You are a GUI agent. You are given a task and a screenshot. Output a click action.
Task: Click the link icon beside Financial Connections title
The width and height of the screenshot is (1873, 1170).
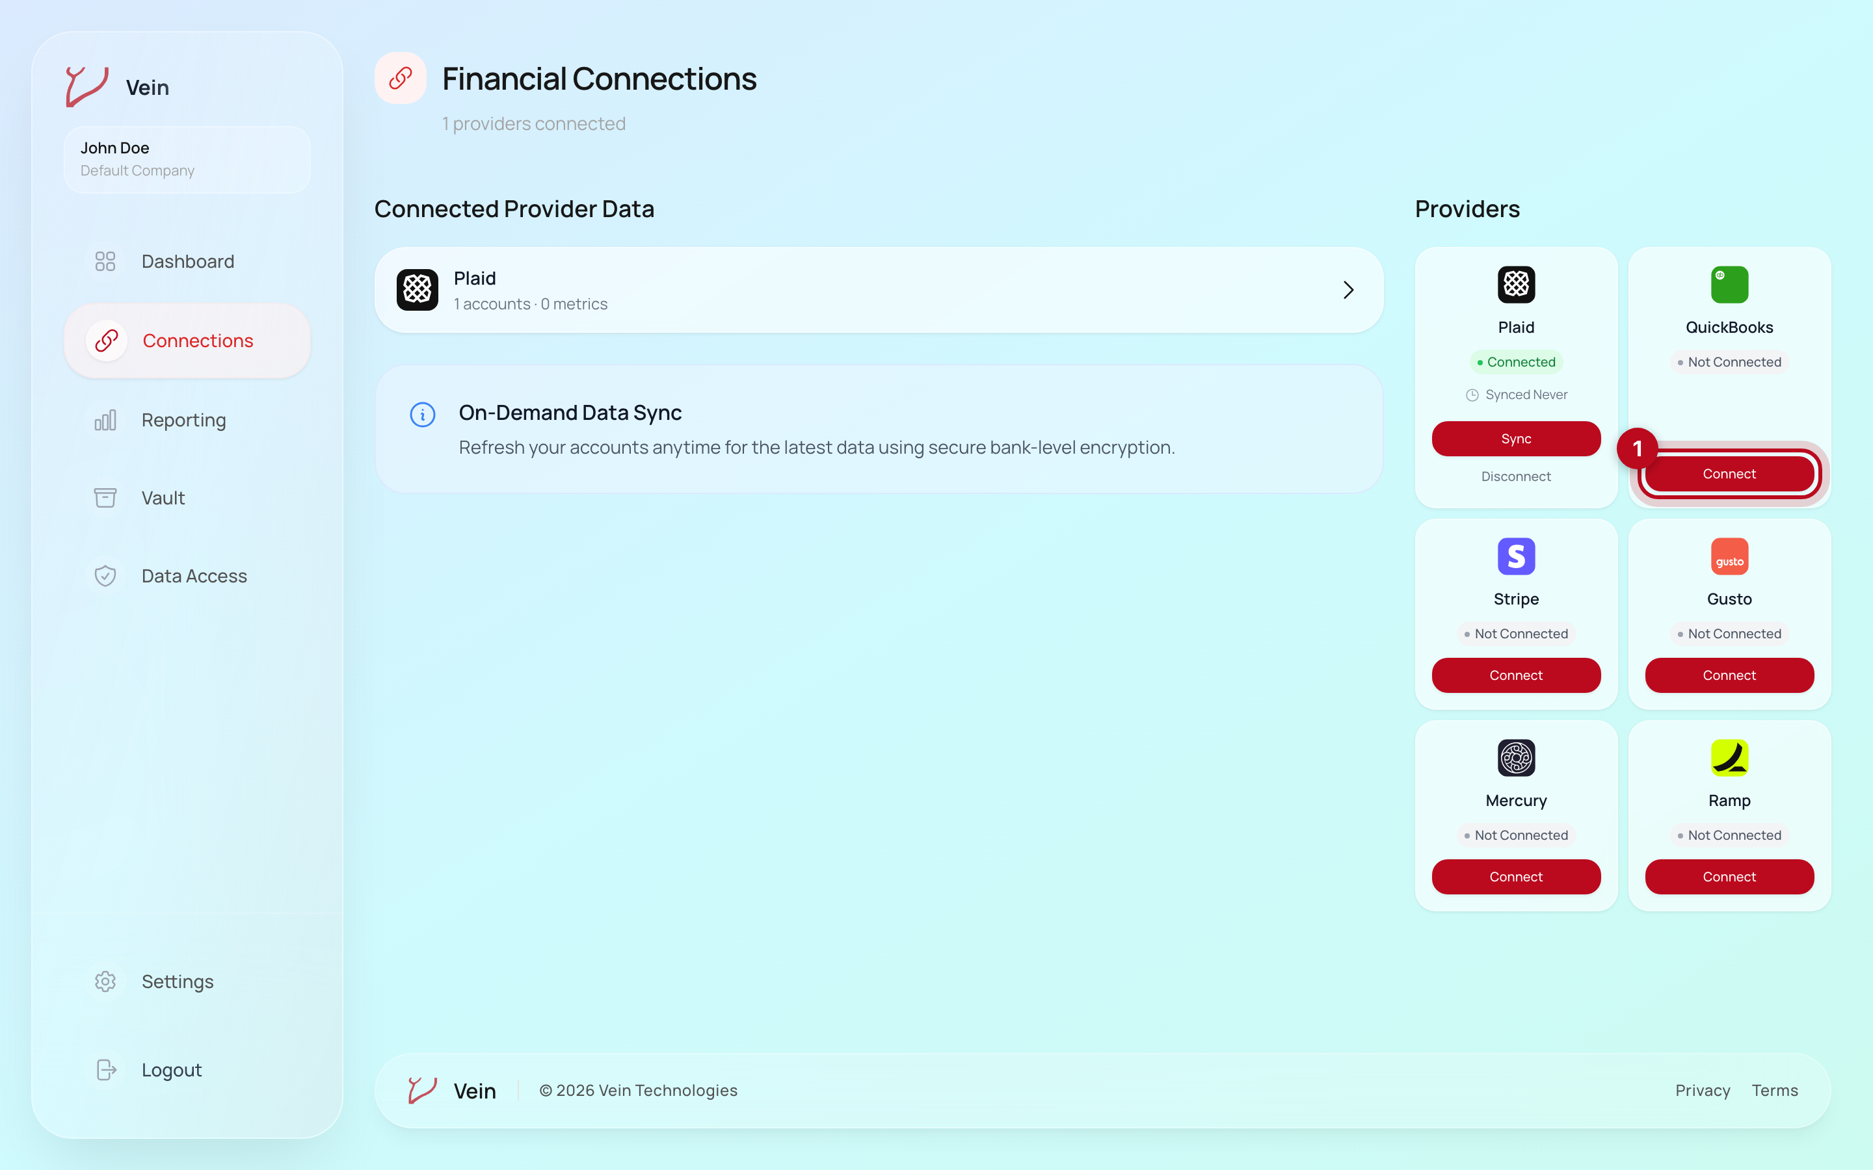pyautogui.click(x=400, y=78)
